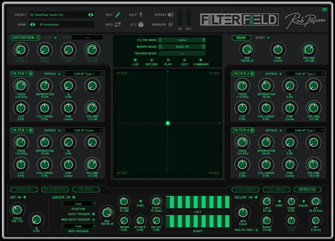
Task: Toggle the Filter 4 power button
Action: coord(252,130)
